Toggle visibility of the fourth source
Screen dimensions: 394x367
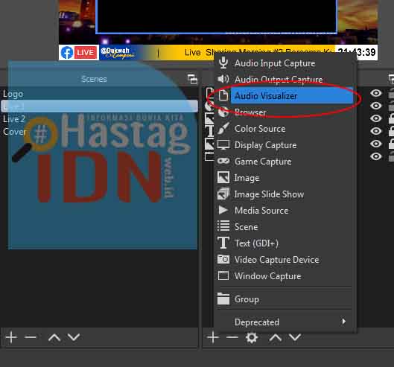click(x=376, y=131)
